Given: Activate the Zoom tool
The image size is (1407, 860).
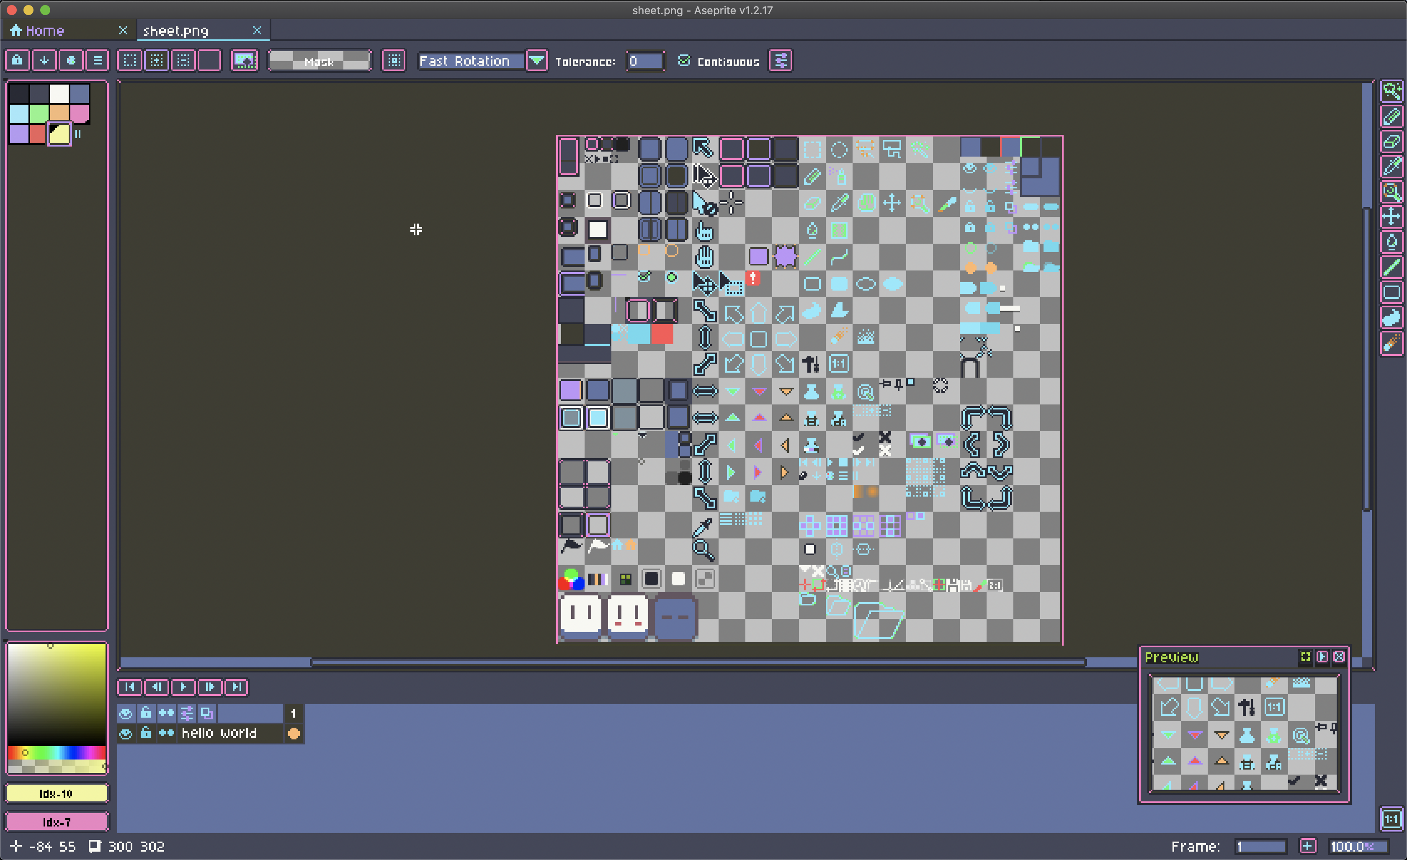Looking at the screenshot, I should pos(1392,192).
